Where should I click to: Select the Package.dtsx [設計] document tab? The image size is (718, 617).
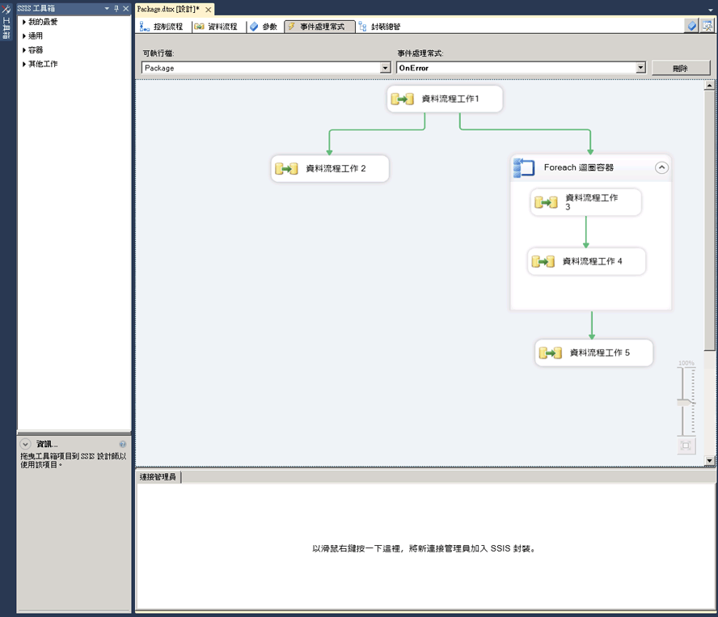coord(168,9)
